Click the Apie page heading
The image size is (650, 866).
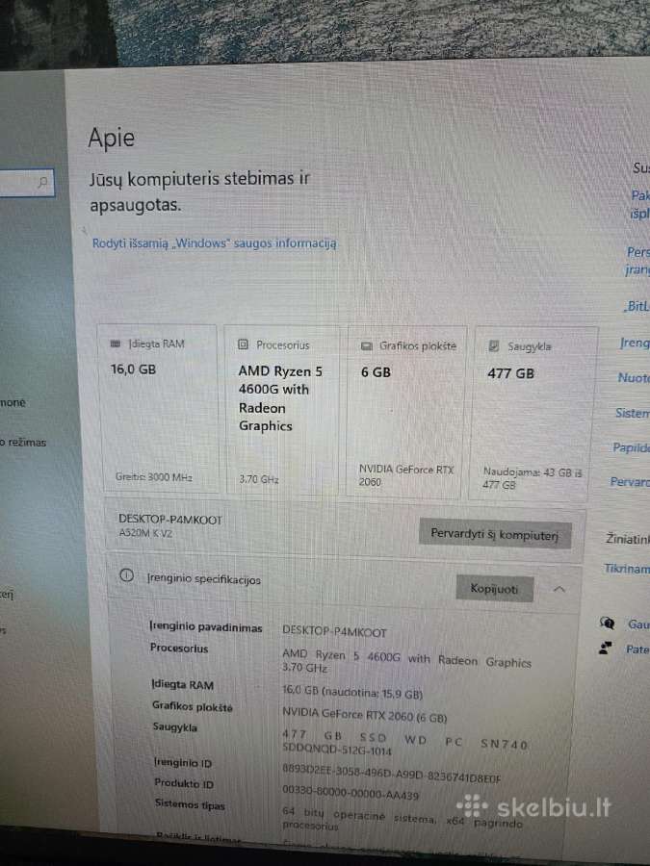(x=111, y=138)
